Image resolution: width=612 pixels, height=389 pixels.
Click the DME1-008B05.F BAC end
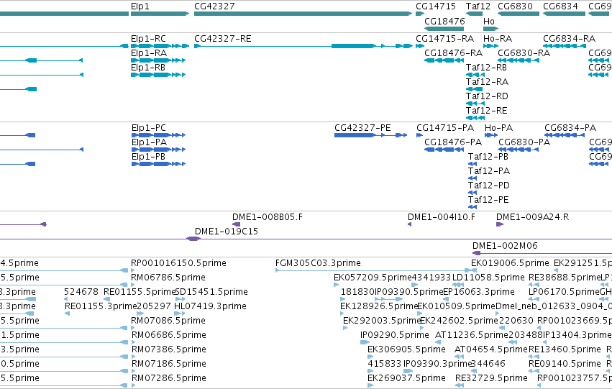click(x=236, y=224)
